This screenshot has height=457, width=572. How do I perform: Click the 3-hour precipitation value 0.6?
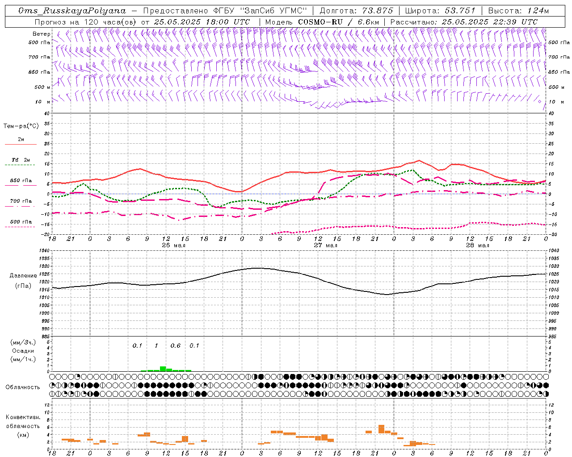pyautogui.click(x=176, y=345)
